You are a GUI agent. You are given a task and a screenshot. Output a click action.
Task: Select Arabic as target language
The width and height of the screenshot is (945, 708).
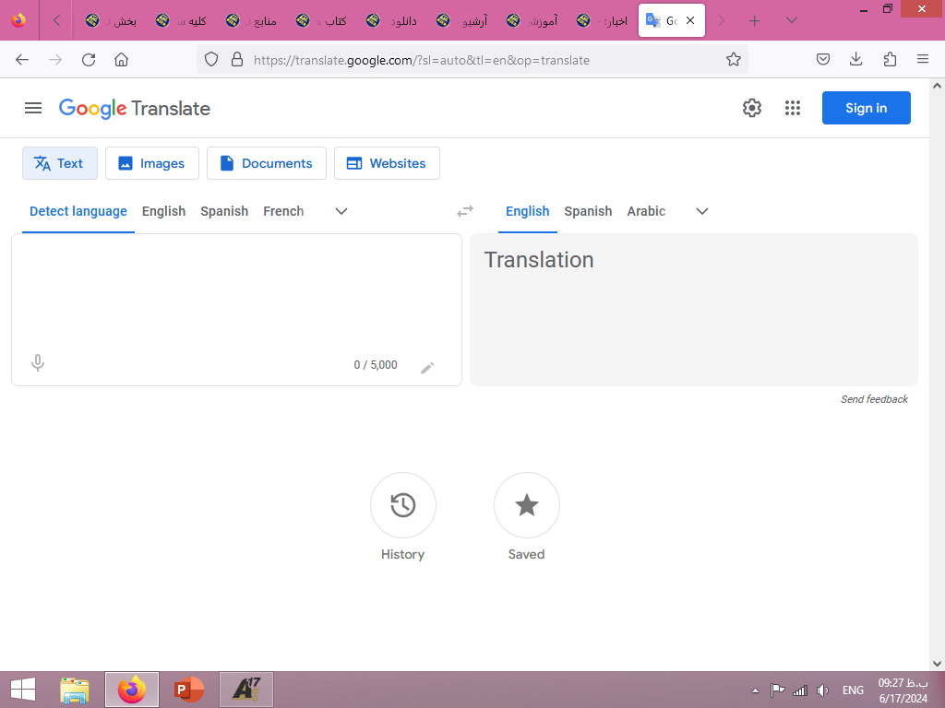646,211
